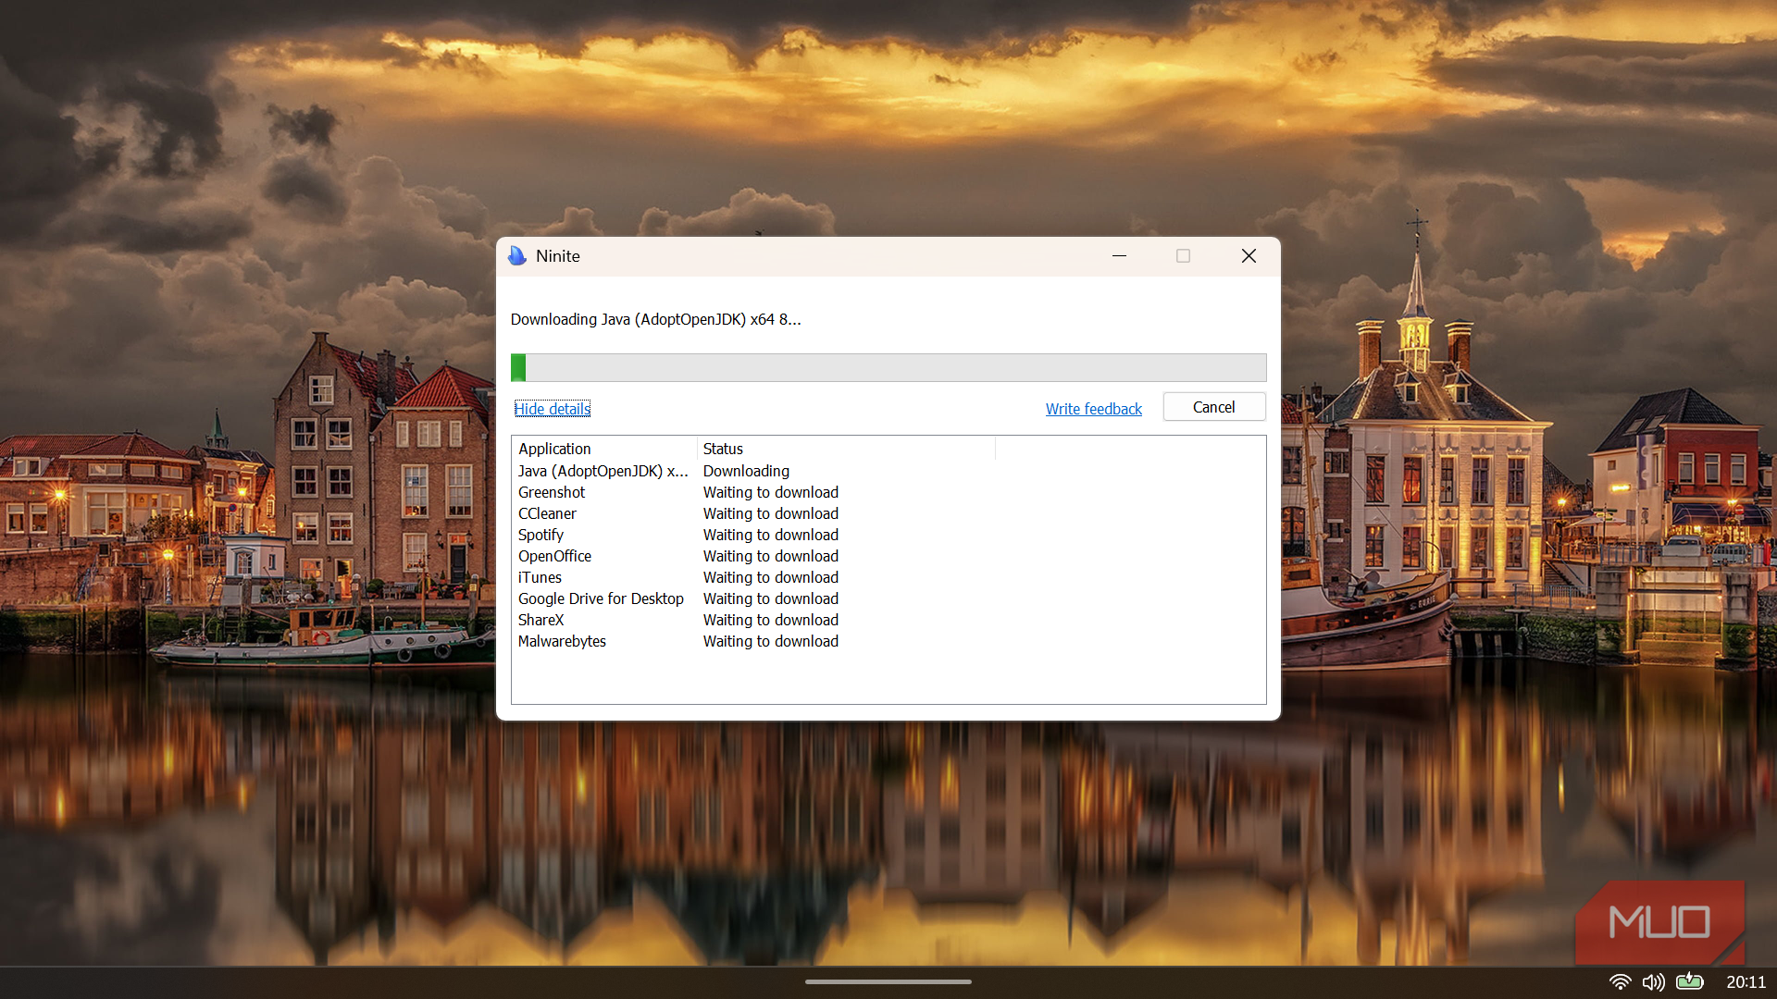The width and height of the screenshot is (1777, 999).
Task: Open the Write feedback link
Action: [x=1093, y=409]
